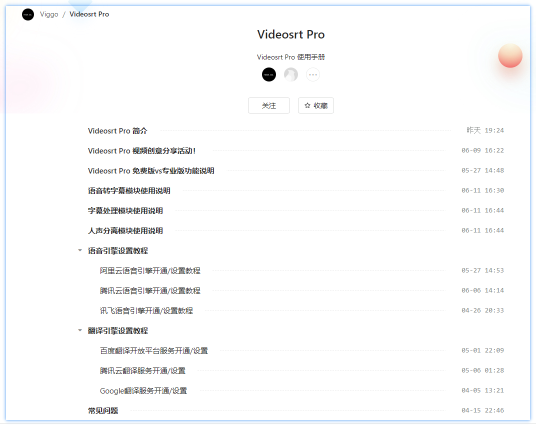Click the red floating orb button
This screenshot has width=536, height=426.
point(510,55)
